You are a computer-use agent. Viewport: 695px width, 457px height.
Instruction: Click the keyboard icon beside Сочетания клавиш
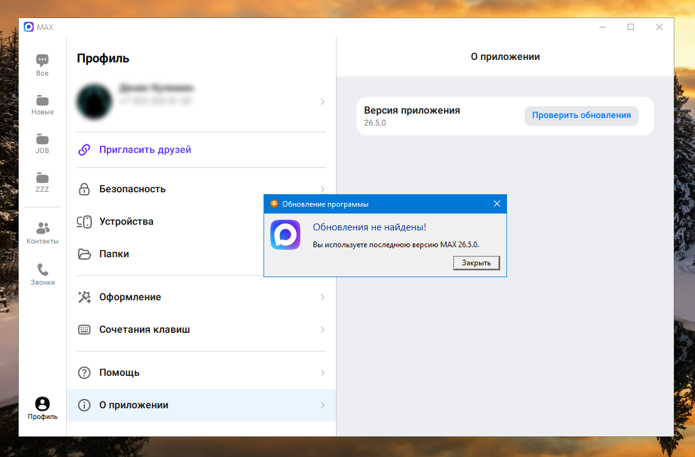click(x=84, y=330)
